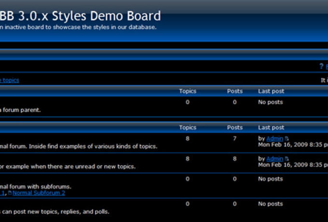This screenshot has height=222, width=328.
Task: Click 'can post new topics, replies, and polls' text
Action: pyautogui.click(x=55, y=211)
